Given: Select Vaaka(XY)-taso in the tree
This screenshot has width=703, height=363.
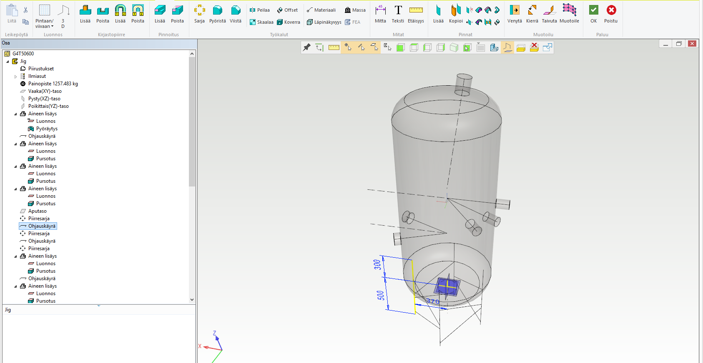Looking at the screenshot, I should pyautogui.click(x=45, y=91).
